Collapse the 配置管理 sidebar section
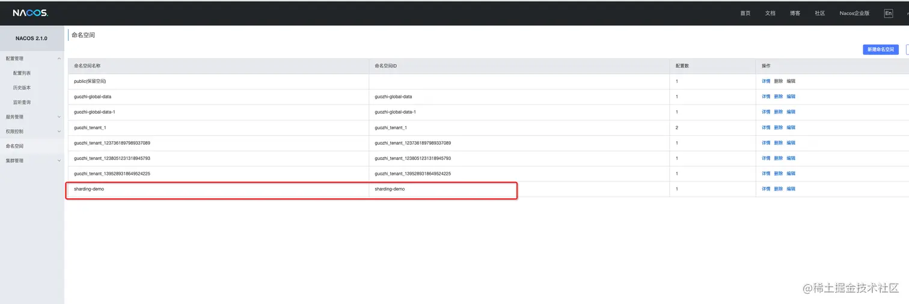This screenshot has height=304, width=909. coord(32,58)
